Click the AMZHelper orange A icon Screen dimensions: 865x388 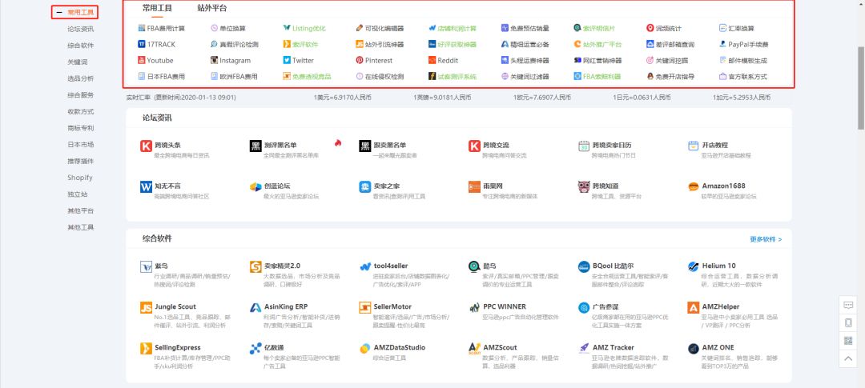[x=694, y=307]
